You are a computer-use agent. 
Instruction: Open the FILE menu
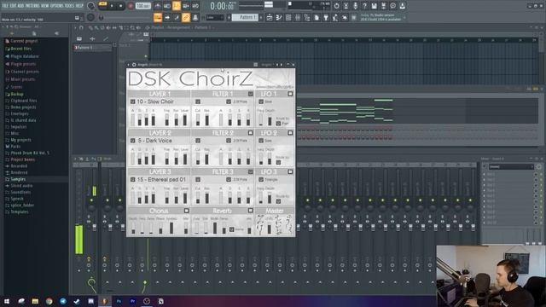pos(5,6)
